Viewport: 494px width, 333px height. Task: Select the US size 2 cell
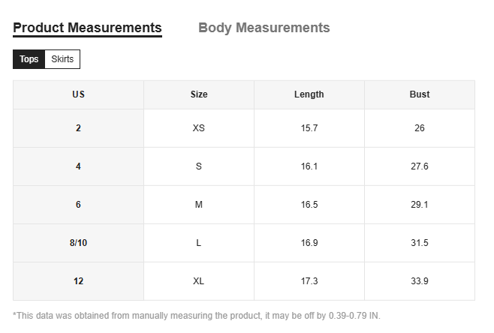[78, 128]
